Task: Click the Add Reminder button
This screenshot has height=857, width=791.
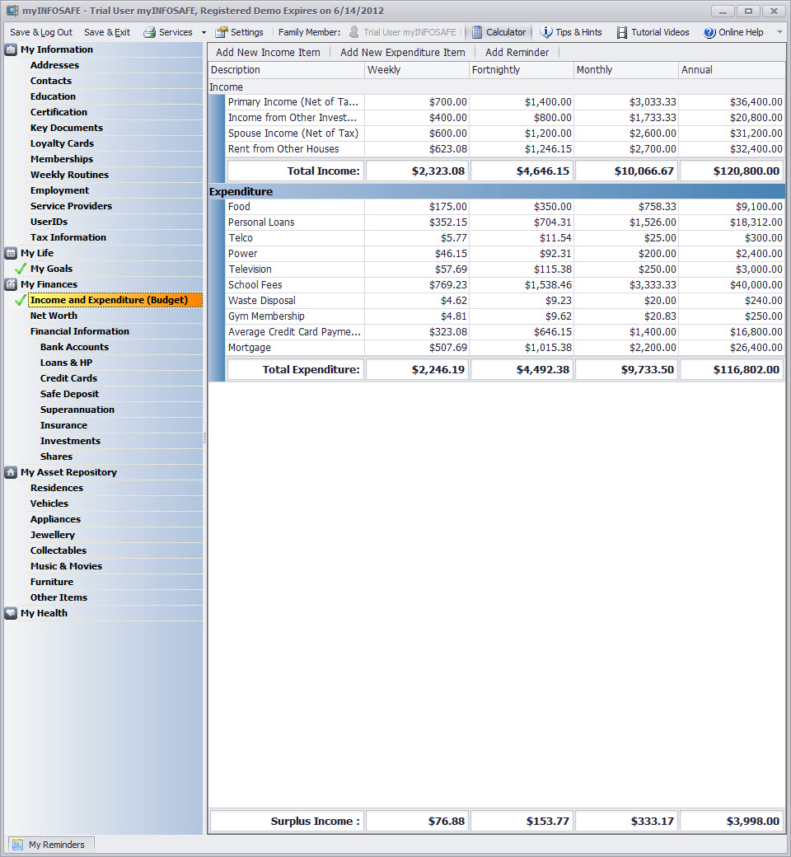Action: (517, 52)
